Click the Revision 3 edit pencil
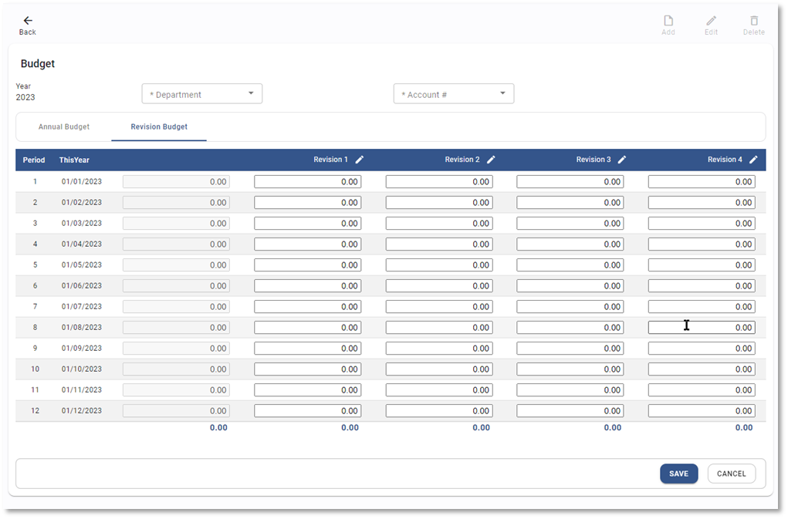Image resolution: width=788 pixels, height=519 pixels. click(622, 160)
